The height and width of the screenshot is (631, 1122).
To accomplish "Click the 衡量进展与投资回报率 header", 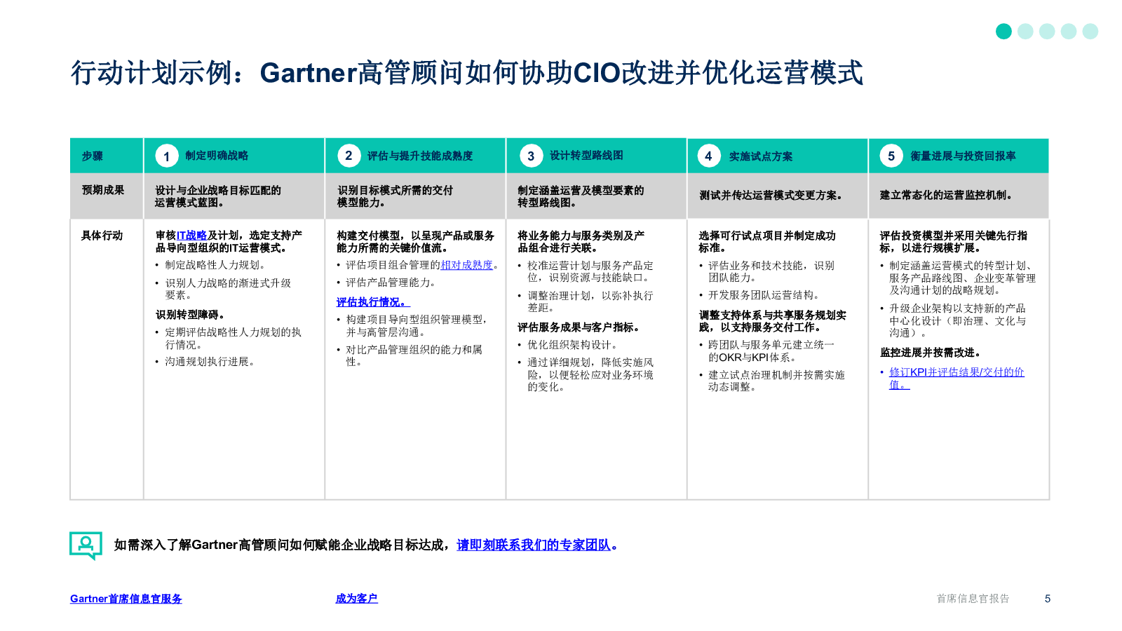I will click(x=963, y=156).
